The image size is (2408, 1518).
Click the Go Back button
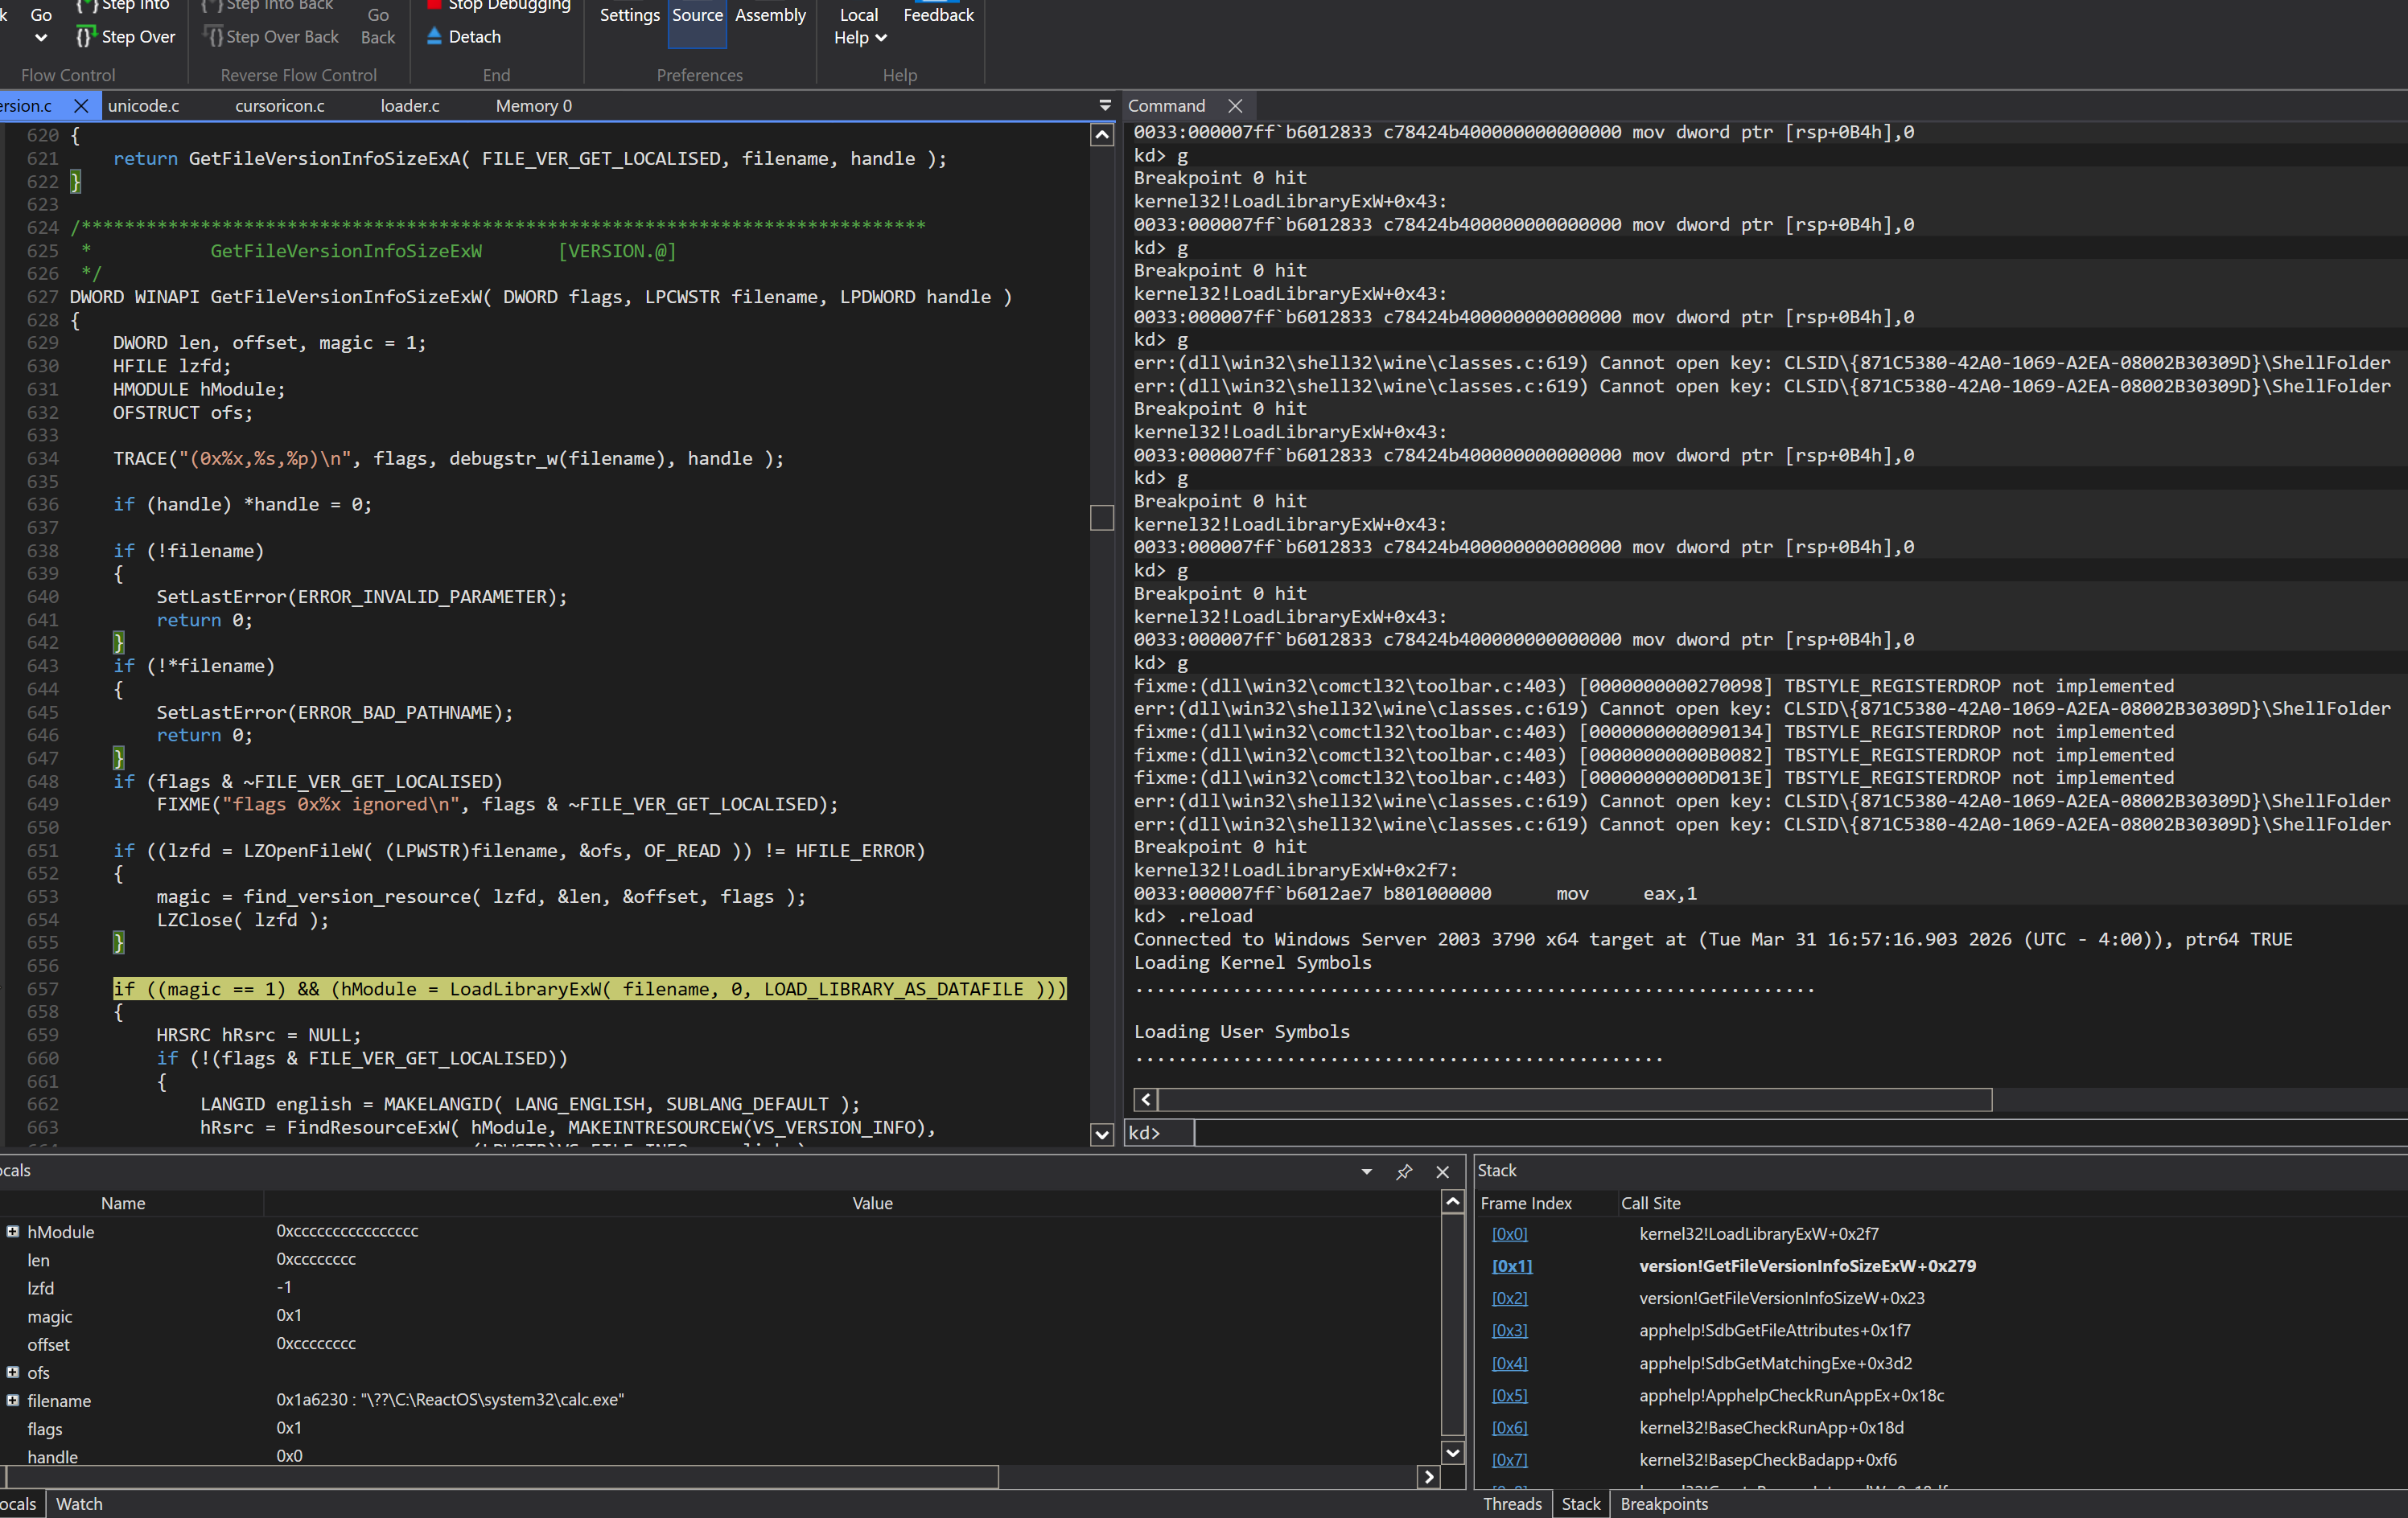pyautogui.click(x=378, y=26)
